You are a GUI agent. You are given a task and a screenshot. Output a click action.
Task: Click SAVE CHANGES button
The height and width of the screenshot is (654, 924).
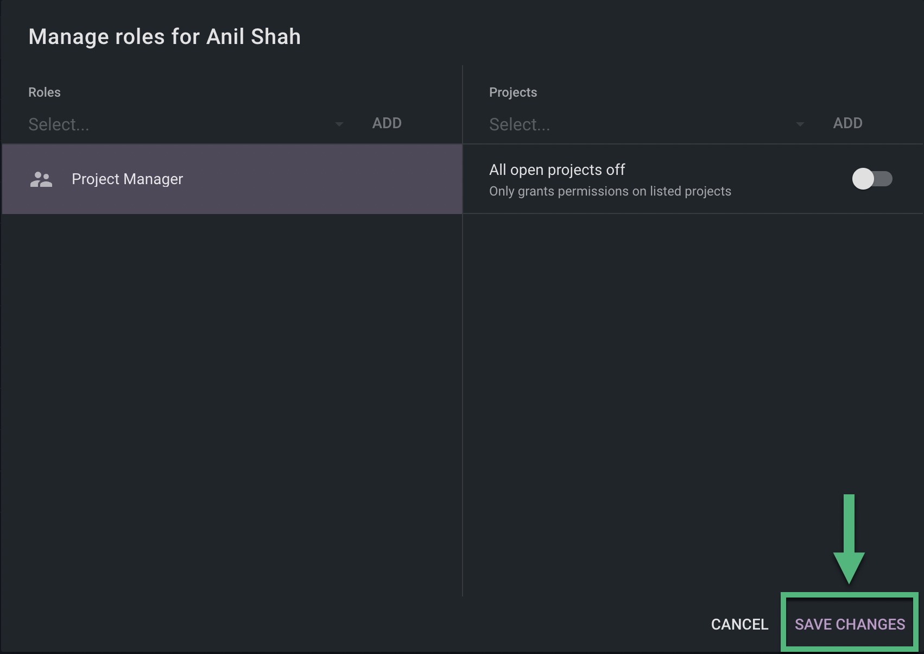850,624
